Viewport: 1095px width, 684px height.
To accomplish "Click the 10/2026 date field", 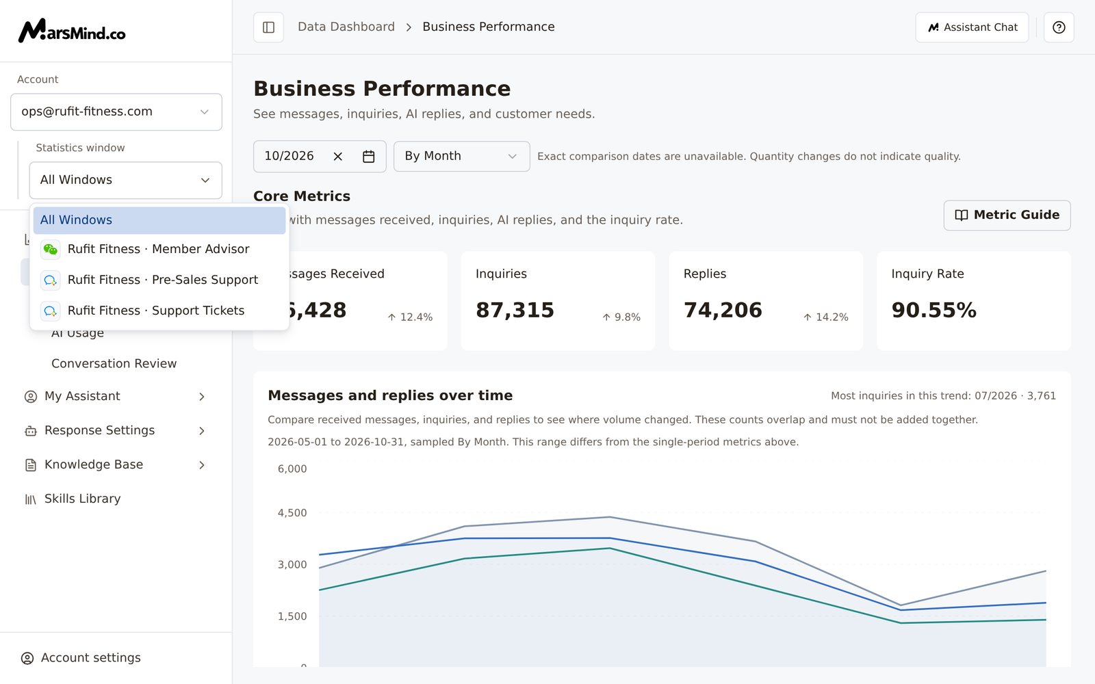I will pyautogui.click(x=320, y=157).
